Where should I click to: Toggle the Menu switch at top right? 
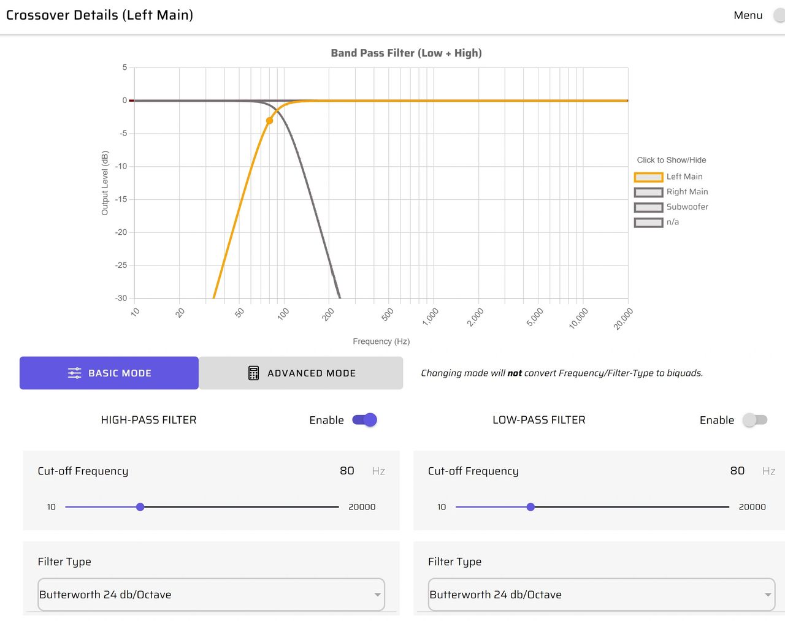[779, 15]
